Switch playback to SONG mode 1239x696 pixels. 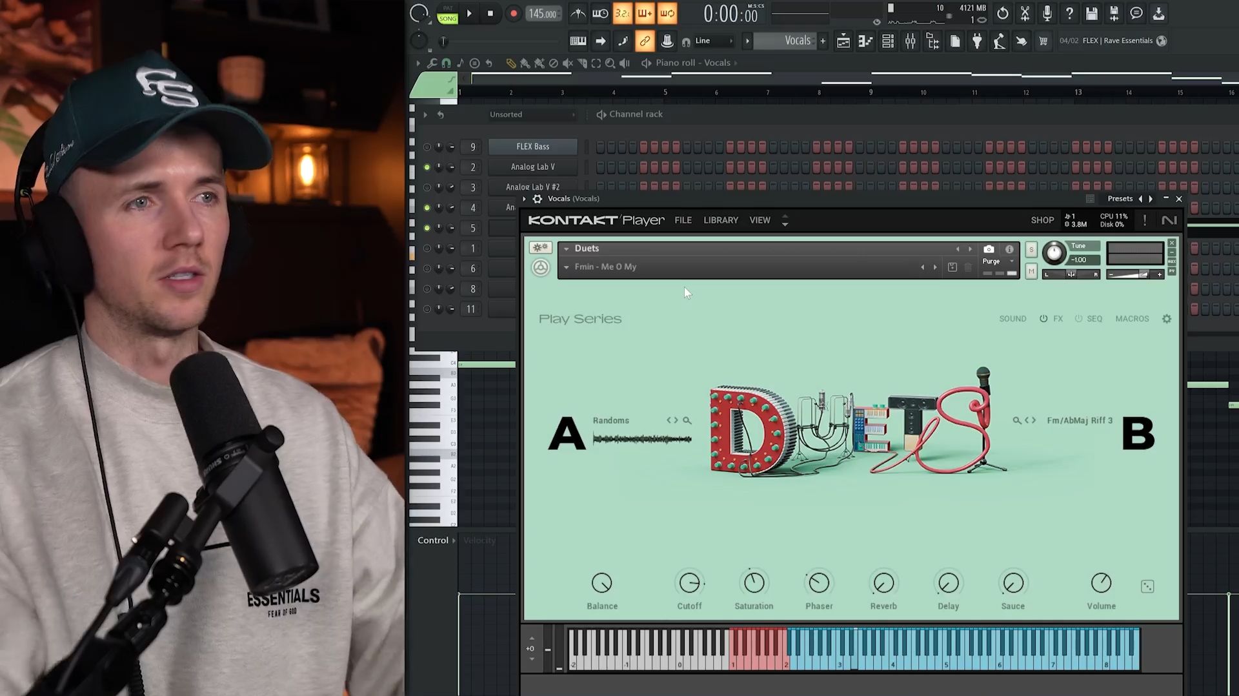click(447, 18)
